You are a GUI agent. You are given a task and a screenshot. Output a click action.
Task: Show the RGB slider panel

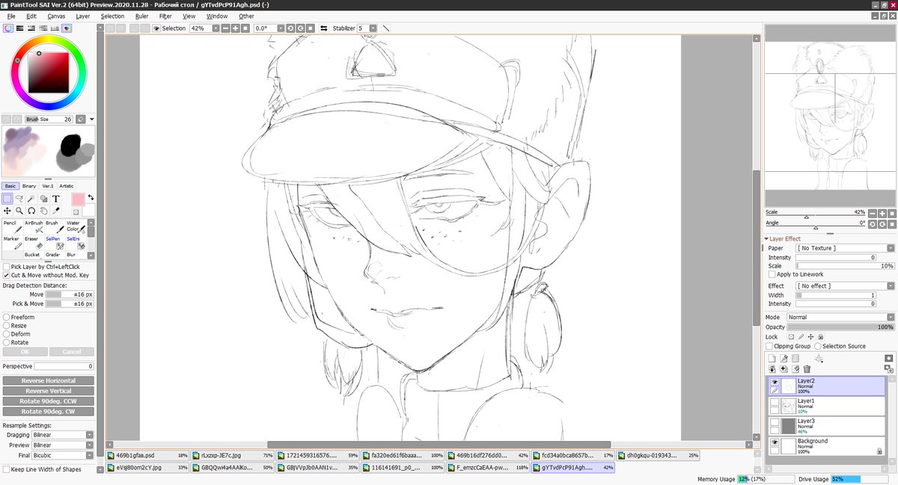[19, 28]
